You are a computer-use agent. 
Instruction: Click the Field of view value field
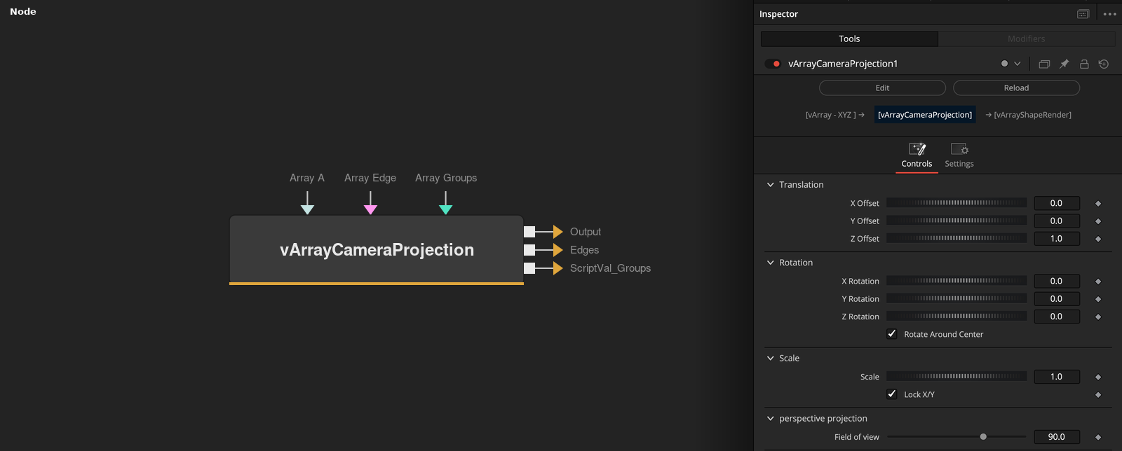1057,437
